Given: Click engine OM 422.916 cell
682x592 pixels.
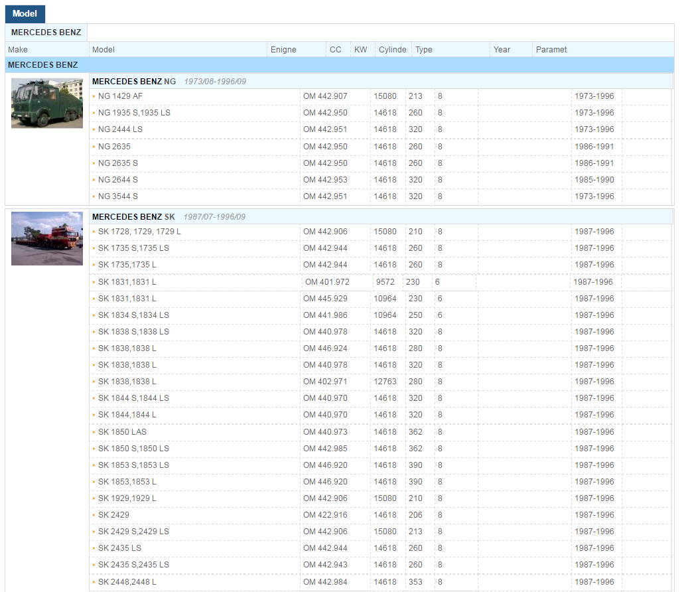Looking at the screenshot, I should [x=325, y=514].
